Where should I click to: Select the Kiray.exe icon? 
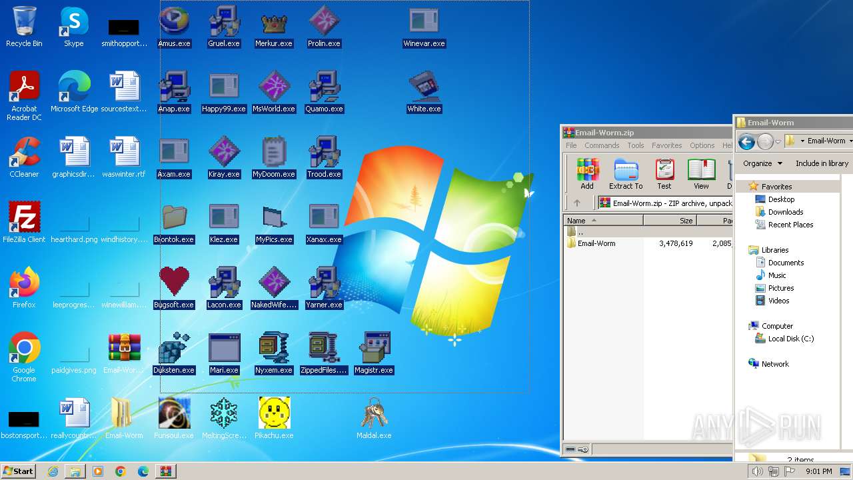coord(224,157)
